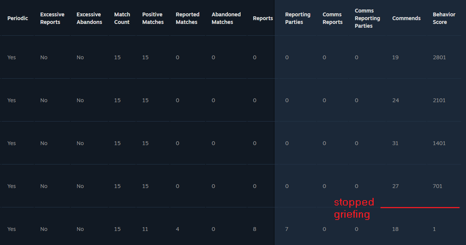Click Positive Matches 15 in 701 score row

tap(146, 186)
